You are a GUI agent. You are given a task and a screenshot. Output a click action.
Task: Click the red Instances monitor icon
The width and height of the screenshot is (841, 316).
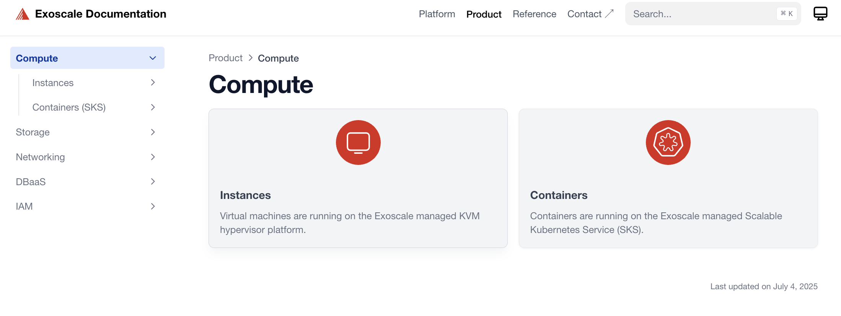358,143
